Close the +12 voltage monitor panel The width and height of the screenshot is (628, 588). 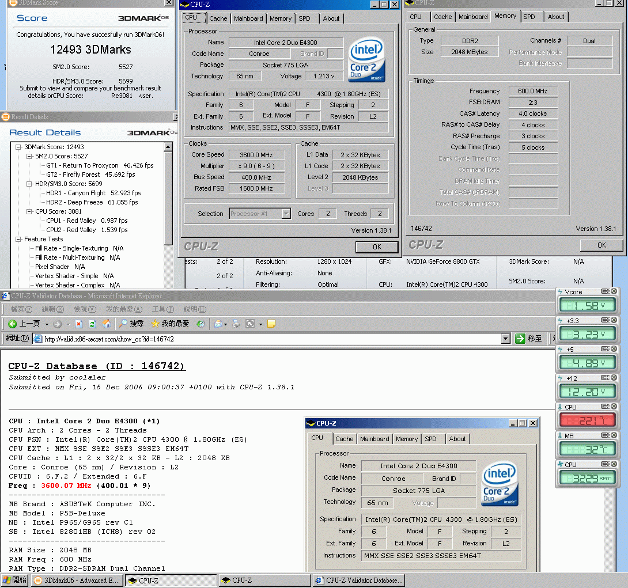[x=614, y=378]
